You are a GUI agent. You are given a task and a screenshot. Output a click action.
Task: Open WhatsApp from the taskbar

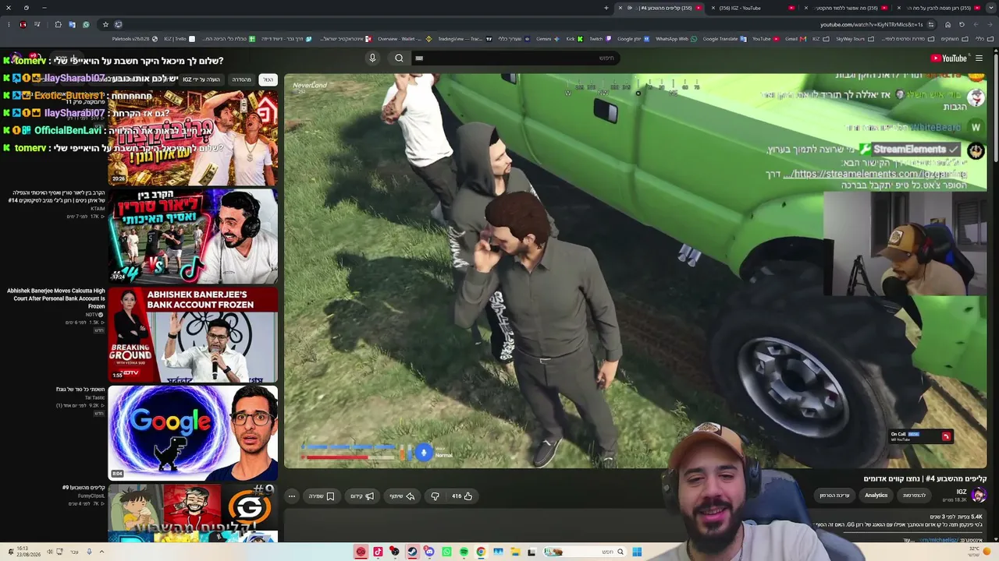pos(446,552)
